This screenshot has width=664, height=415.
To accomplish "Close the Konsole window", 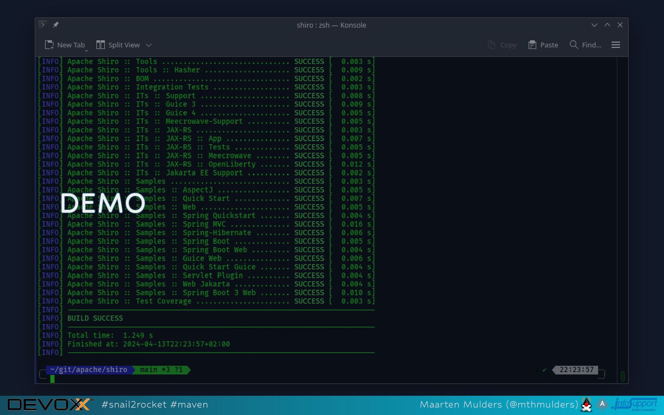I will tap(620, 25).
